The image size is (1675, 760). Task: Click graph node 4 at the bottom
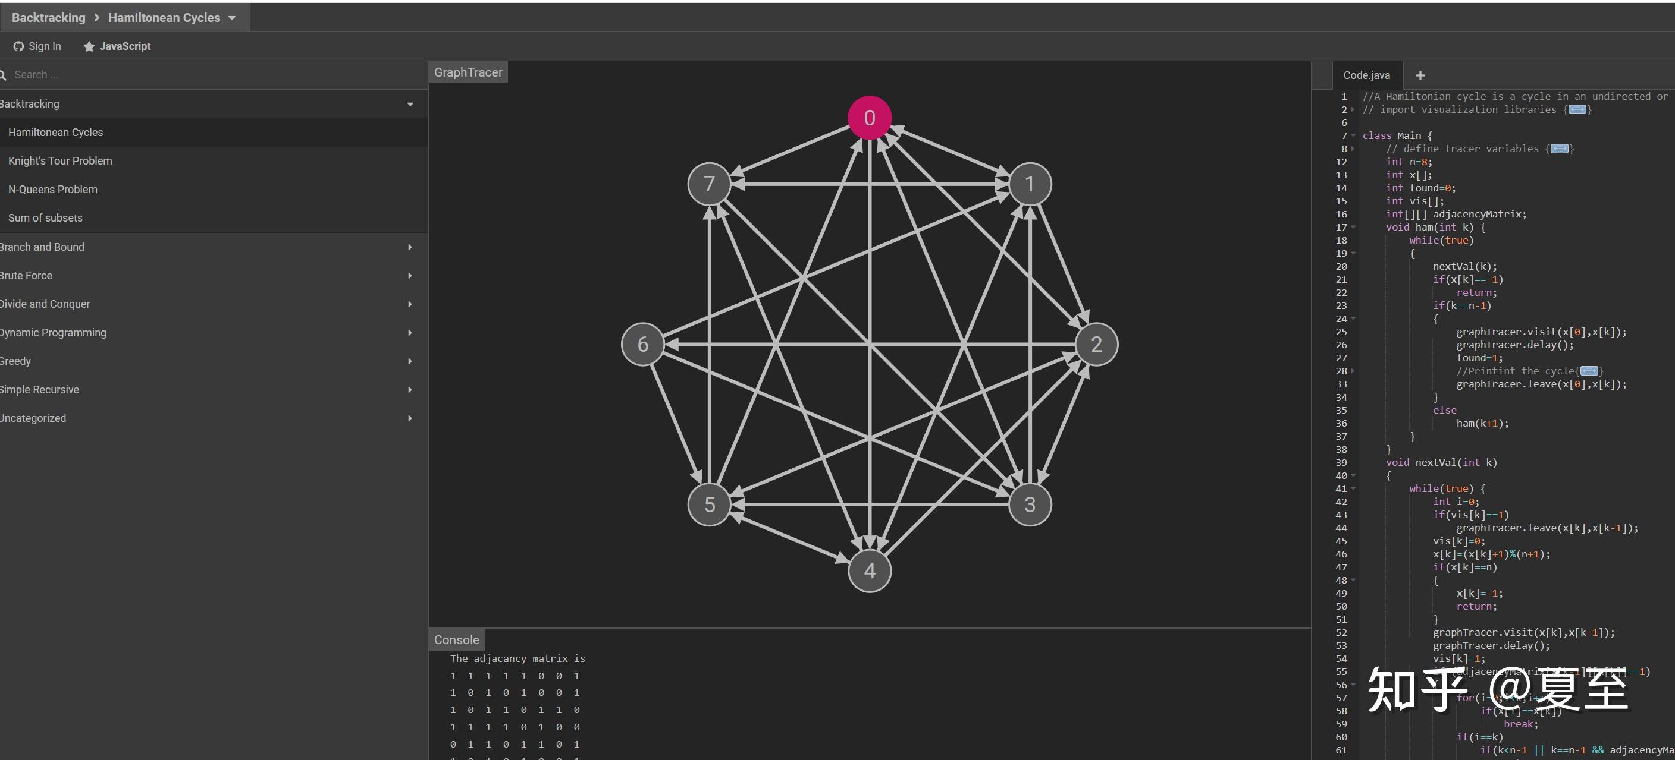point(870,570)
